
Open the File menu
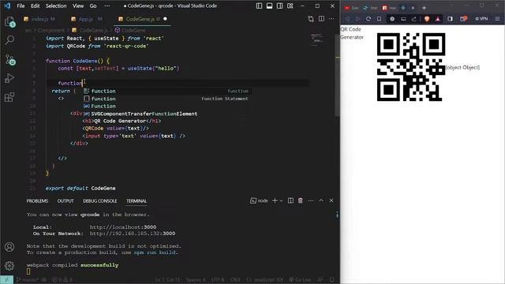(21, 6)
